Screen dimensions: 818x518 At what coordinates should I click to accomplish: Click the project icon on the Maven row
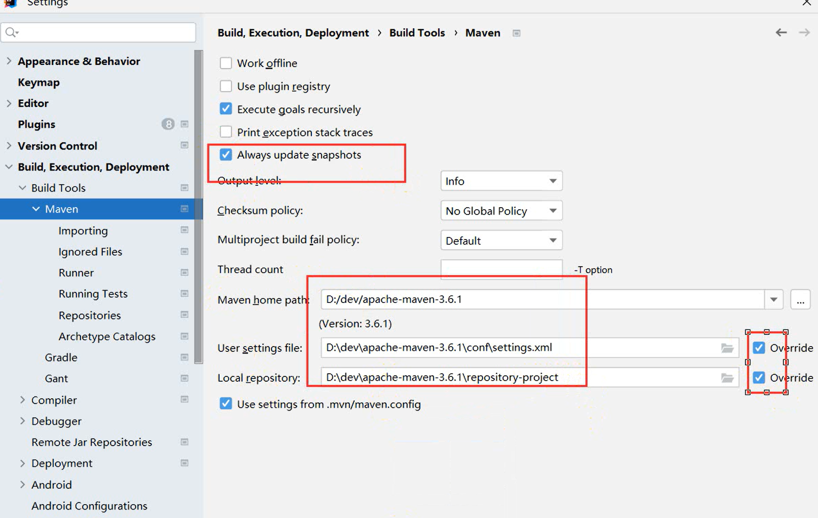(x=185, y=209)
